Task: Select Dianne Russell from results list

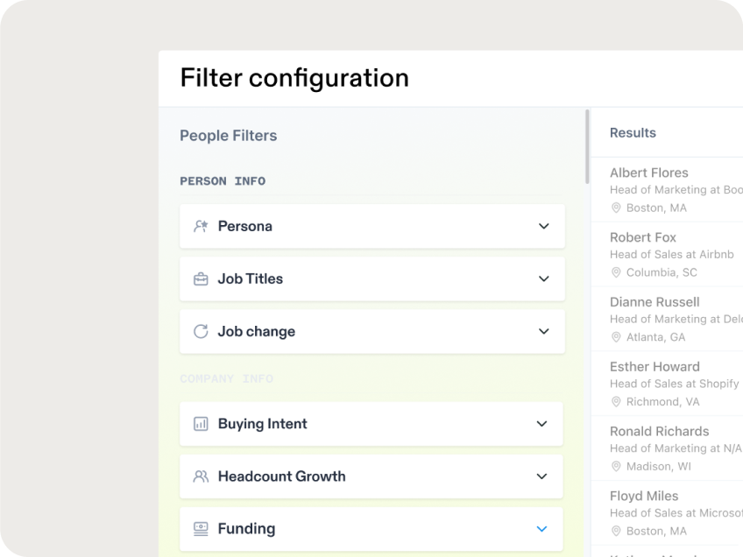Action: [655, 302]
